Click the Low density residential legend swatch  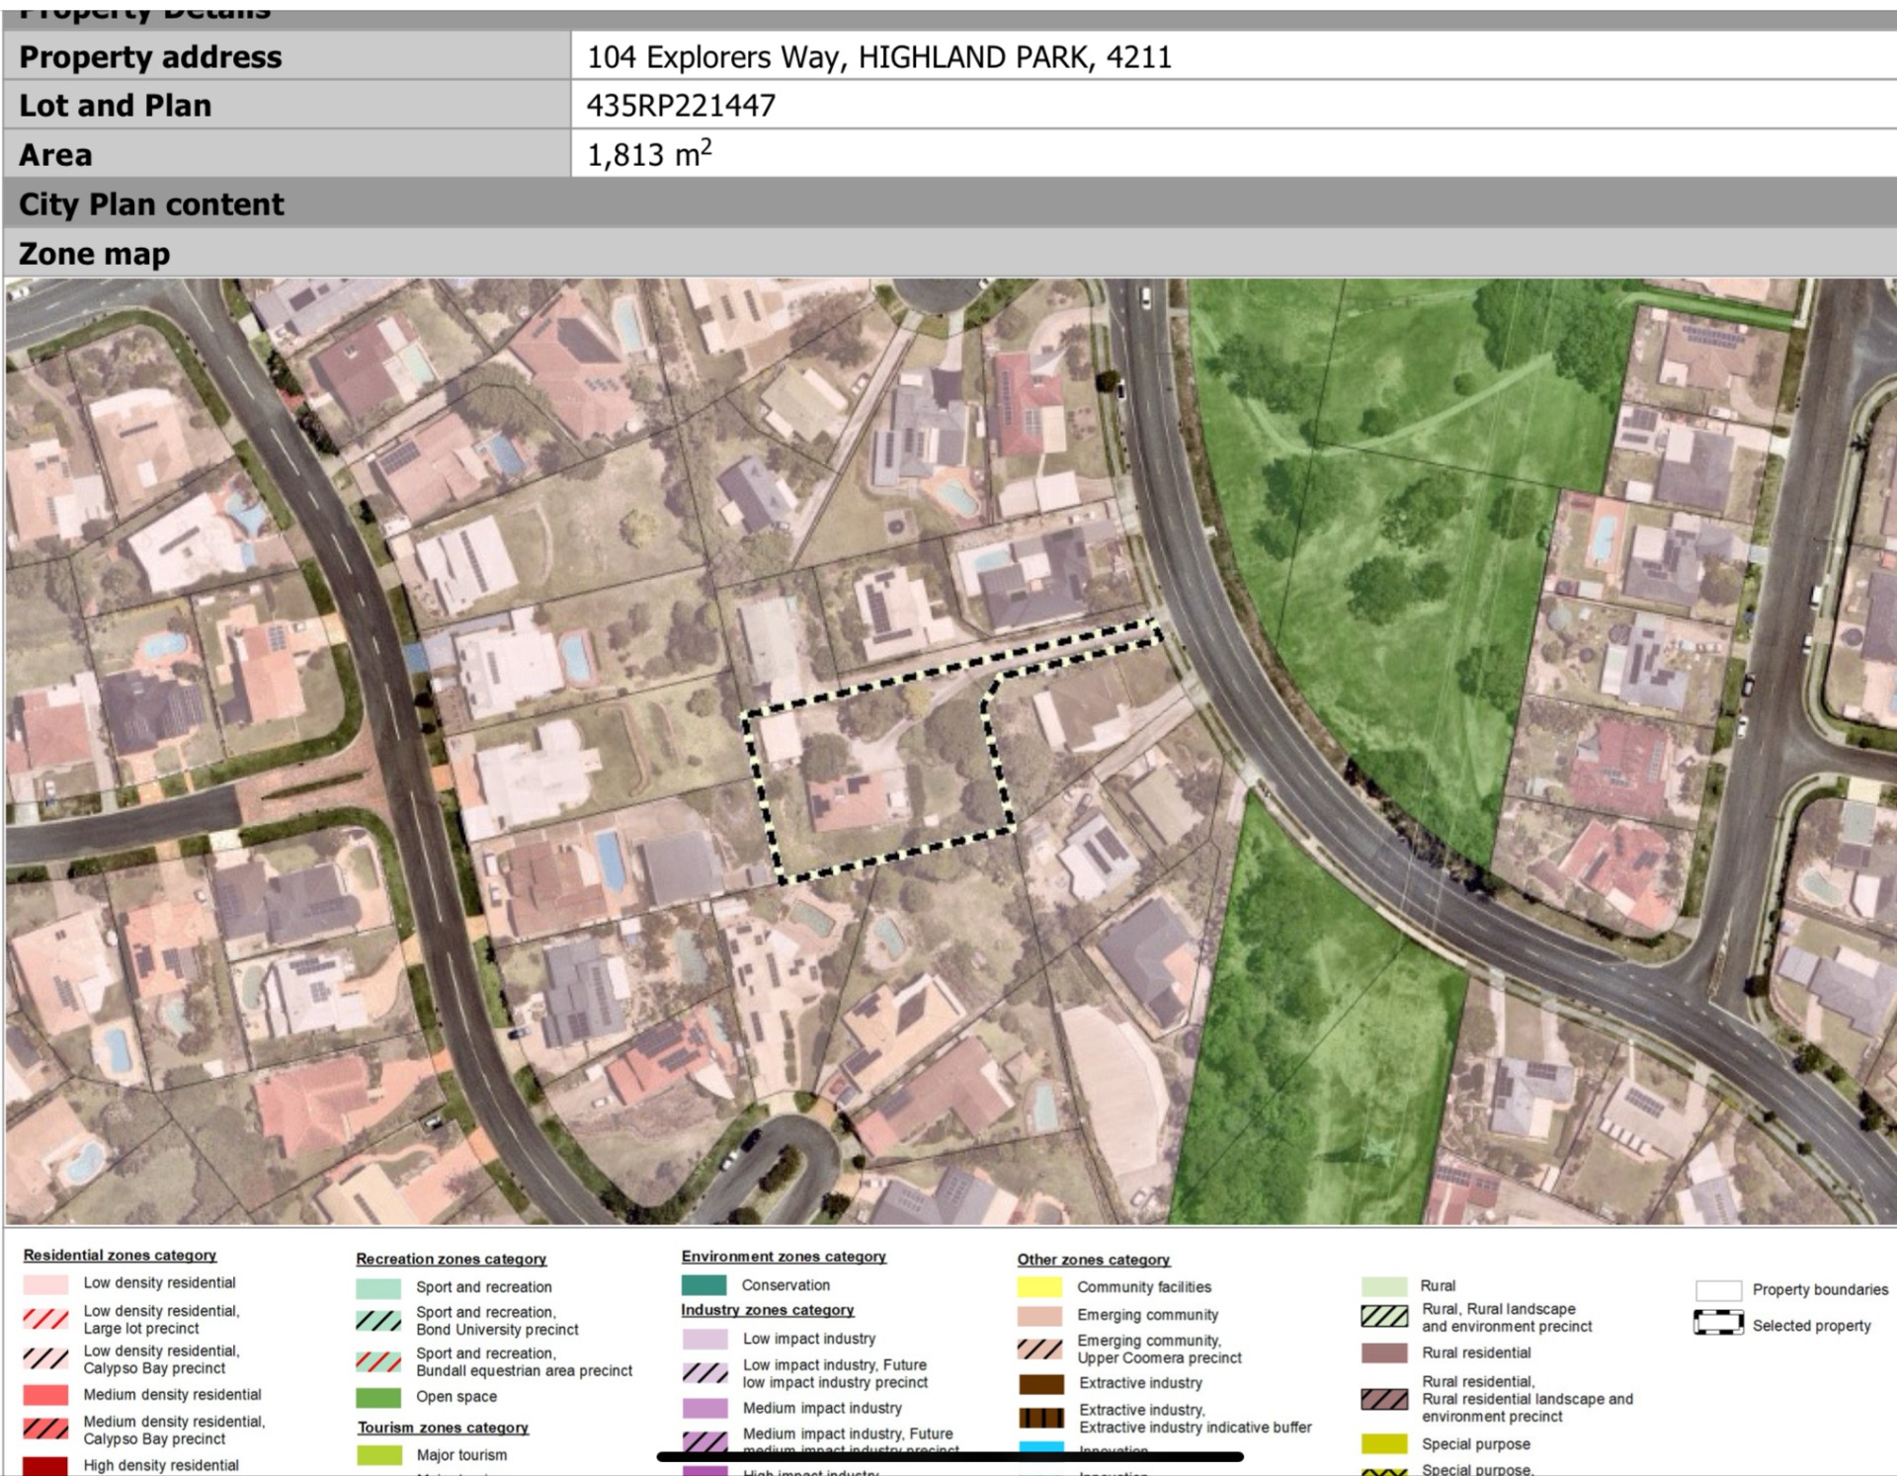[x=45, y=1283]
